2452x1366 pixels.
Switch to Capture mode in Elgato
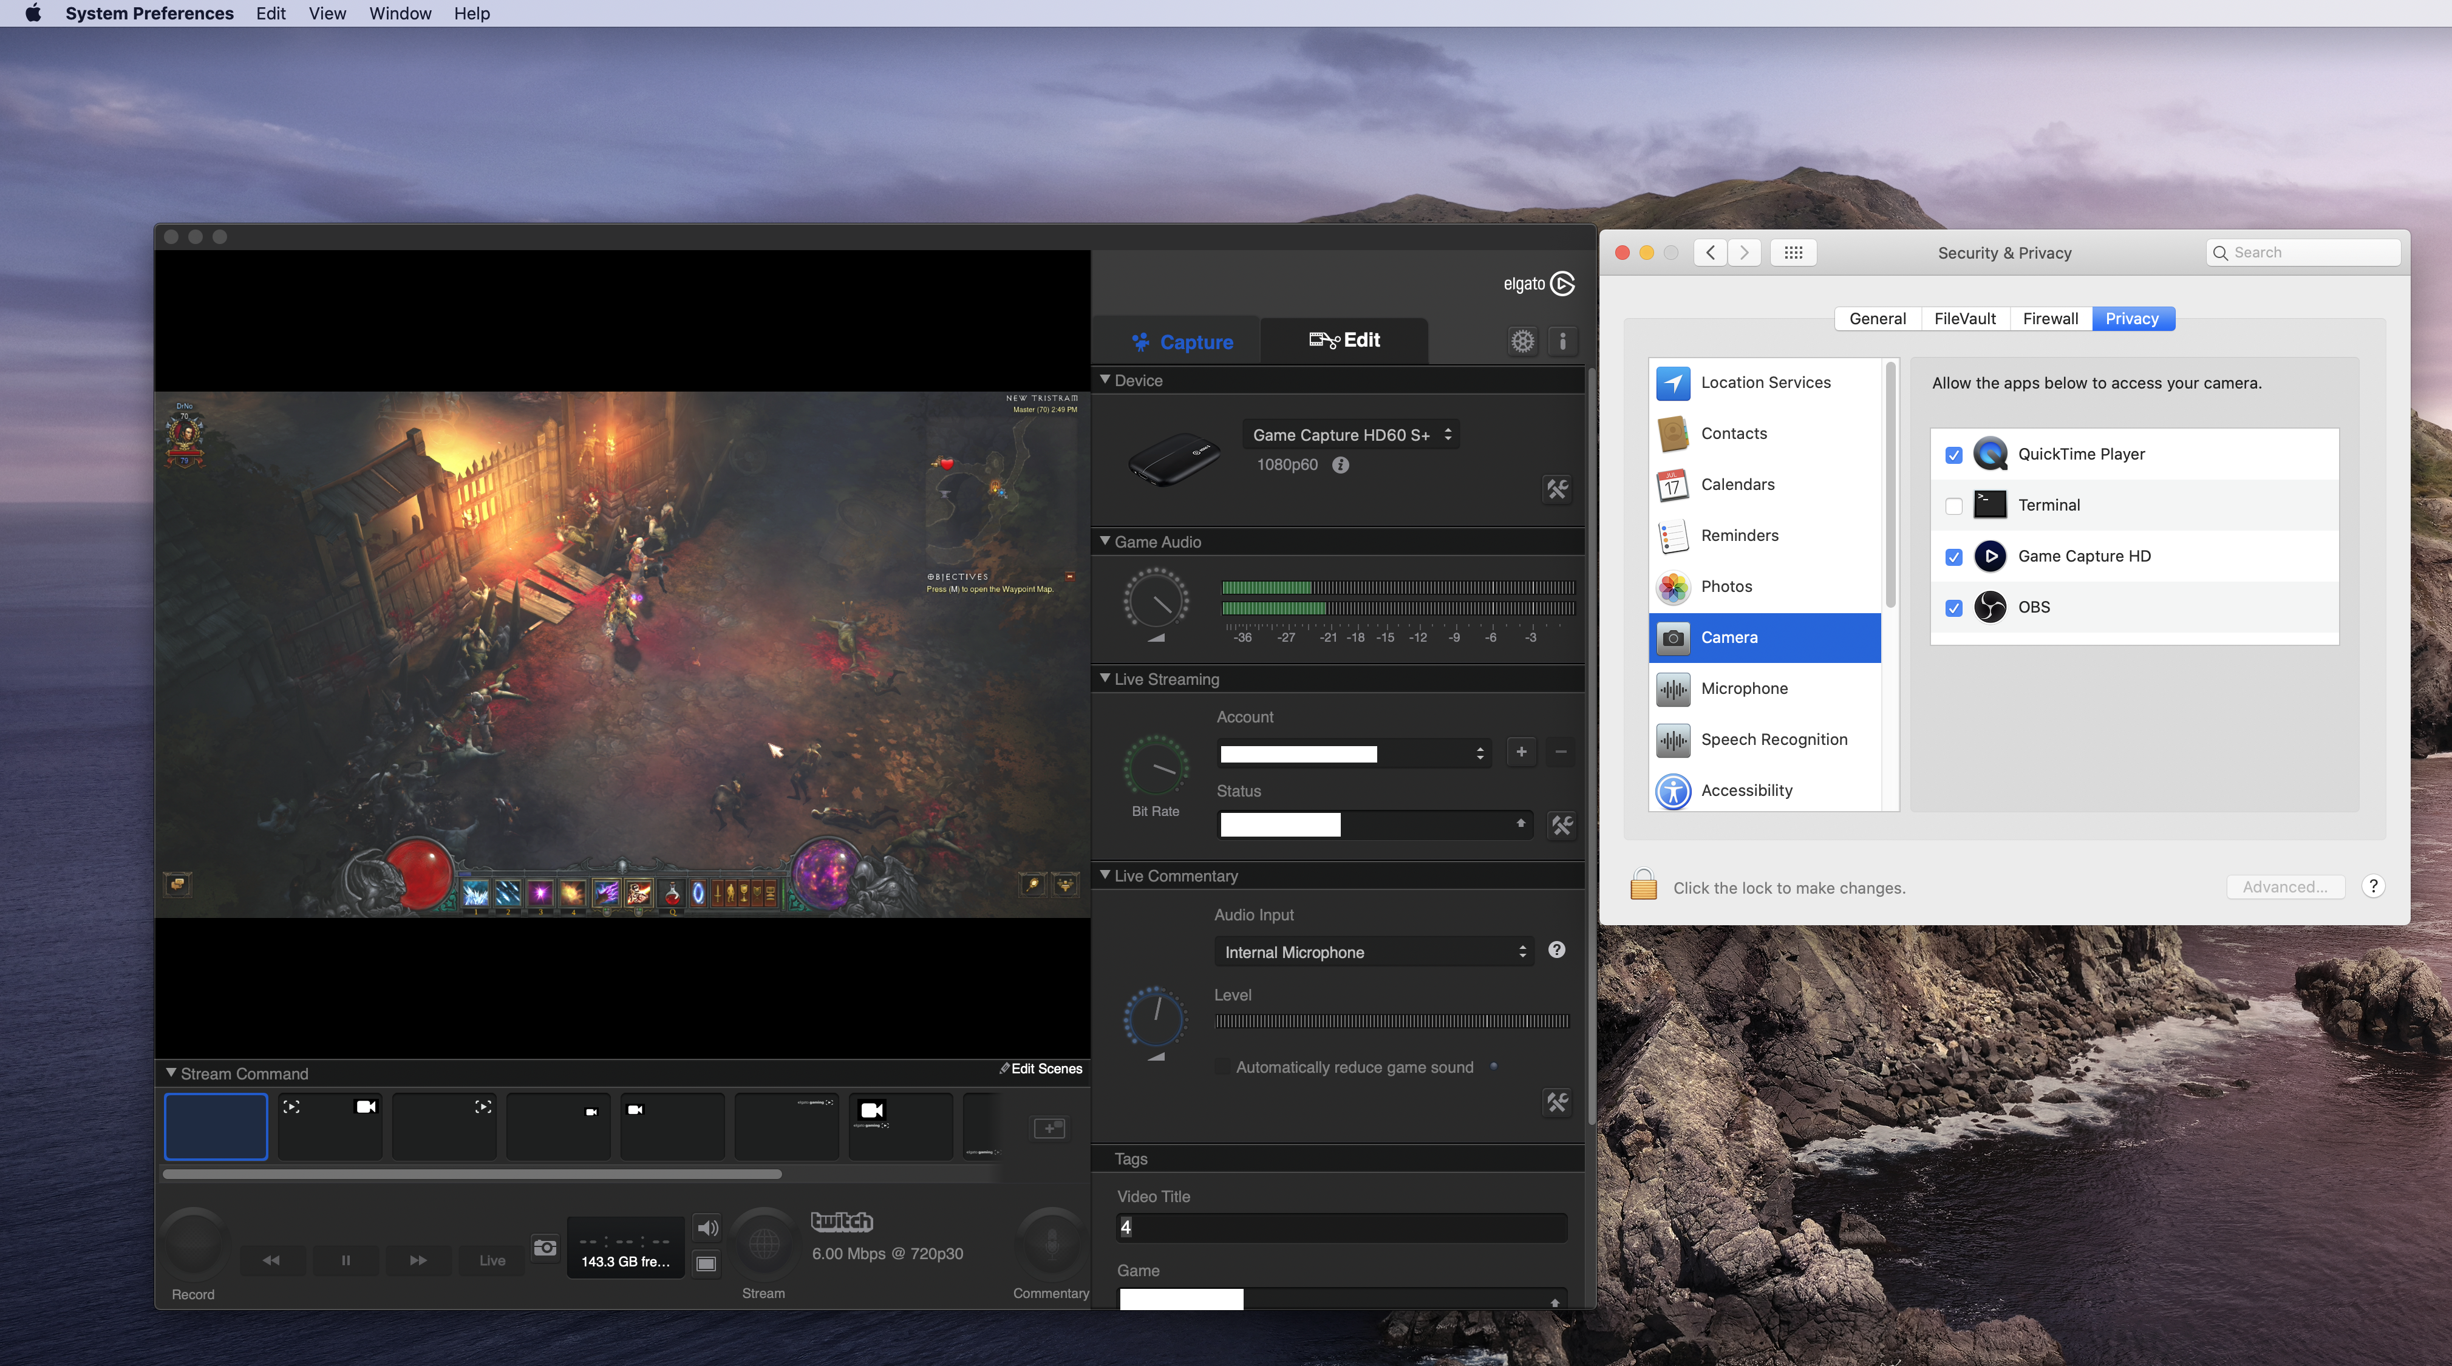[x=1182, y=340]
